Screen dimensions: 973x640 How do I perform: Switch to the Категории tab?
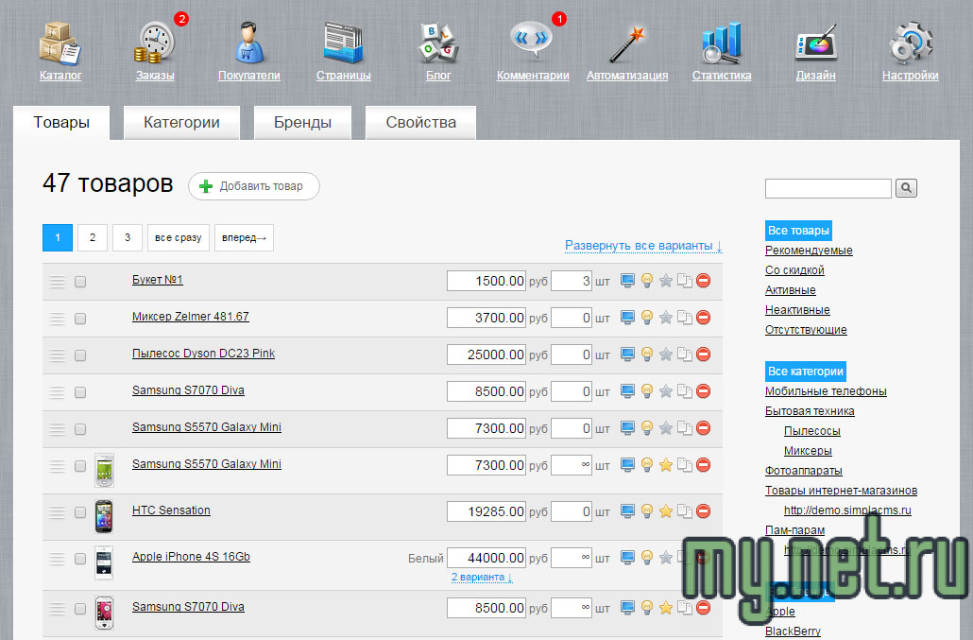click(x=181, y=123)
